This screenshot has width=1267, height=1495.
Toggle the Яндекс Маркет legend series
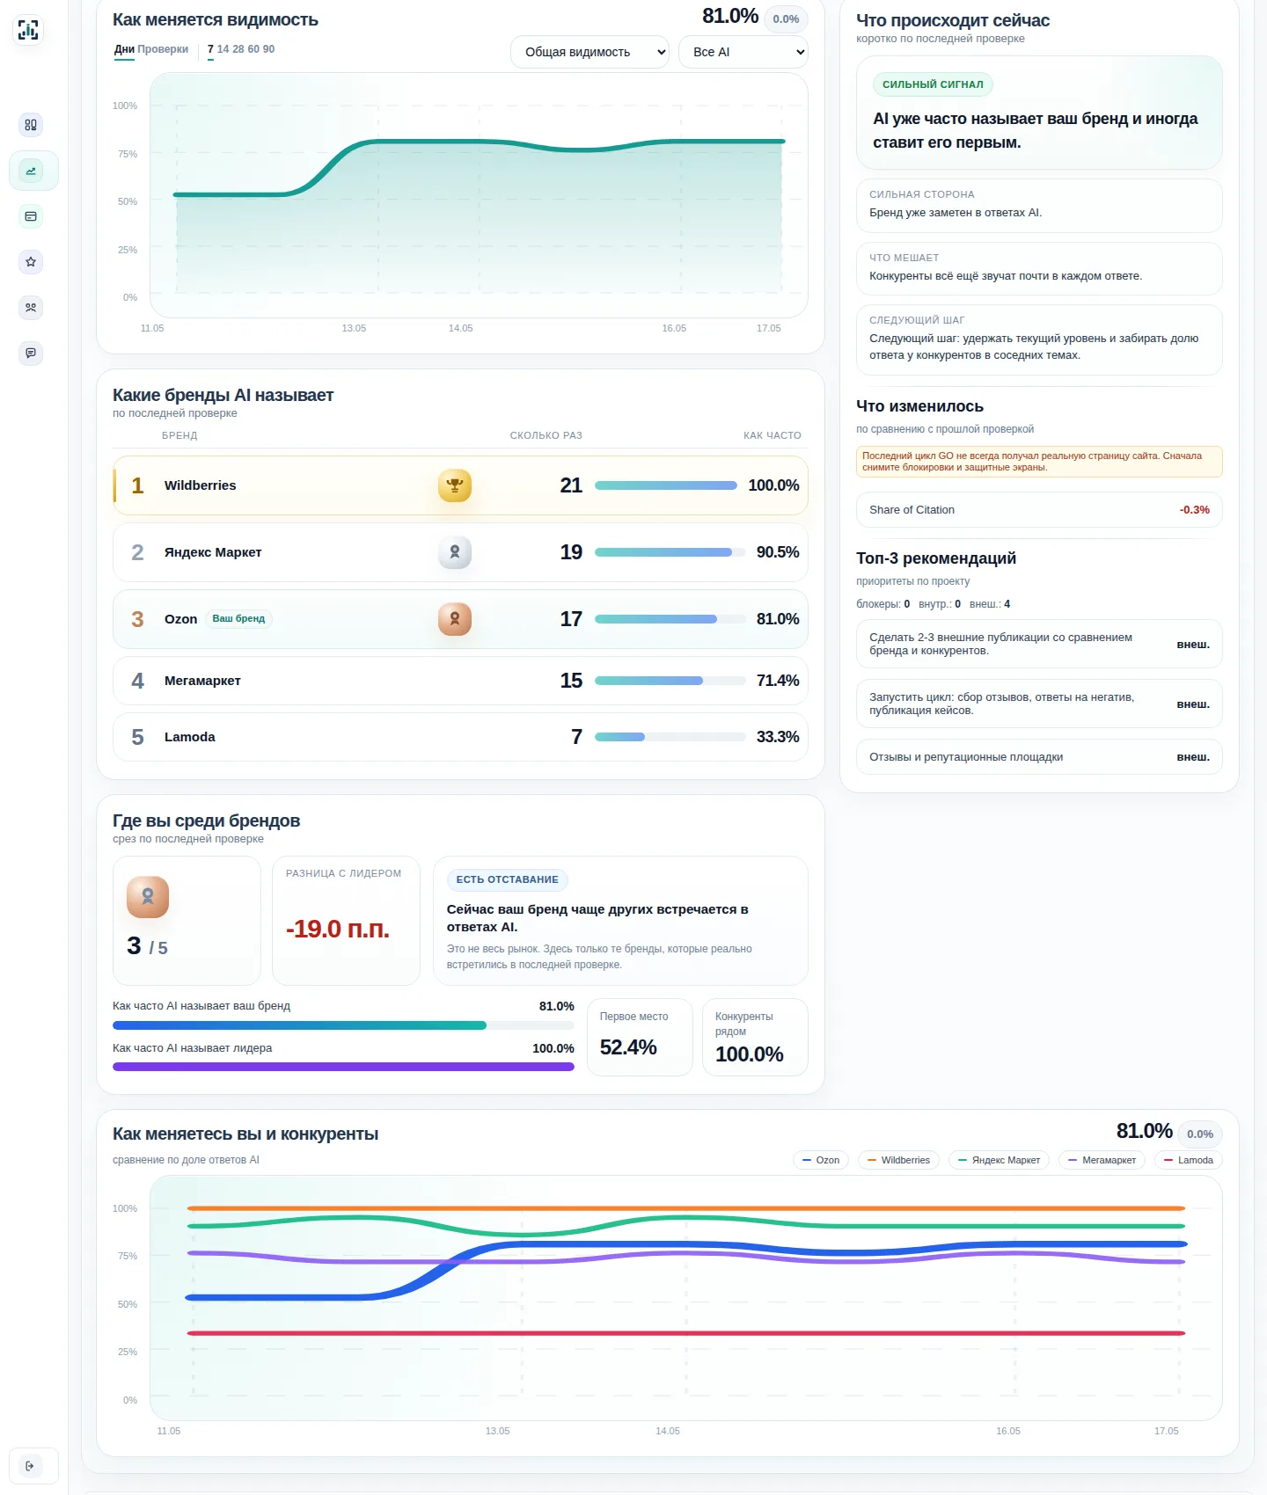tap(999, 1160)
